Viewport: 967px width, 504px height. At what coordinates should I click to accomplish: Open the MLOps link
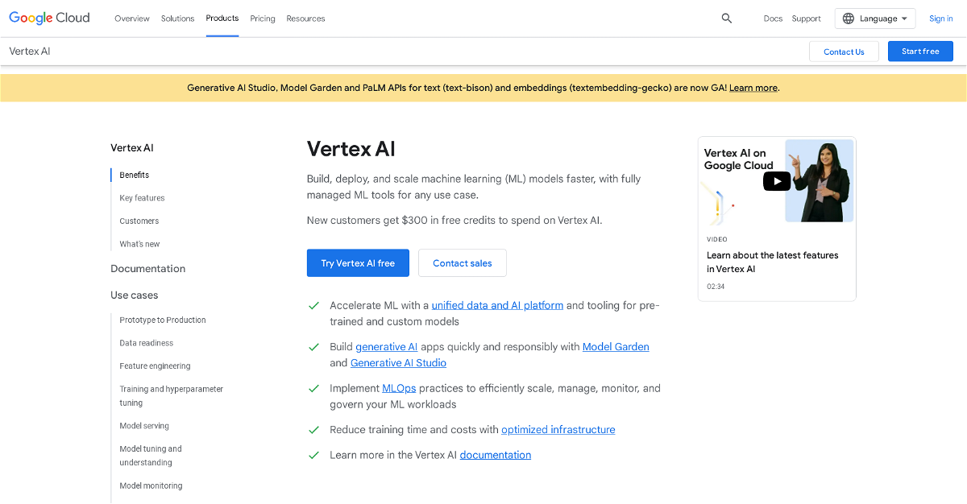399,388
